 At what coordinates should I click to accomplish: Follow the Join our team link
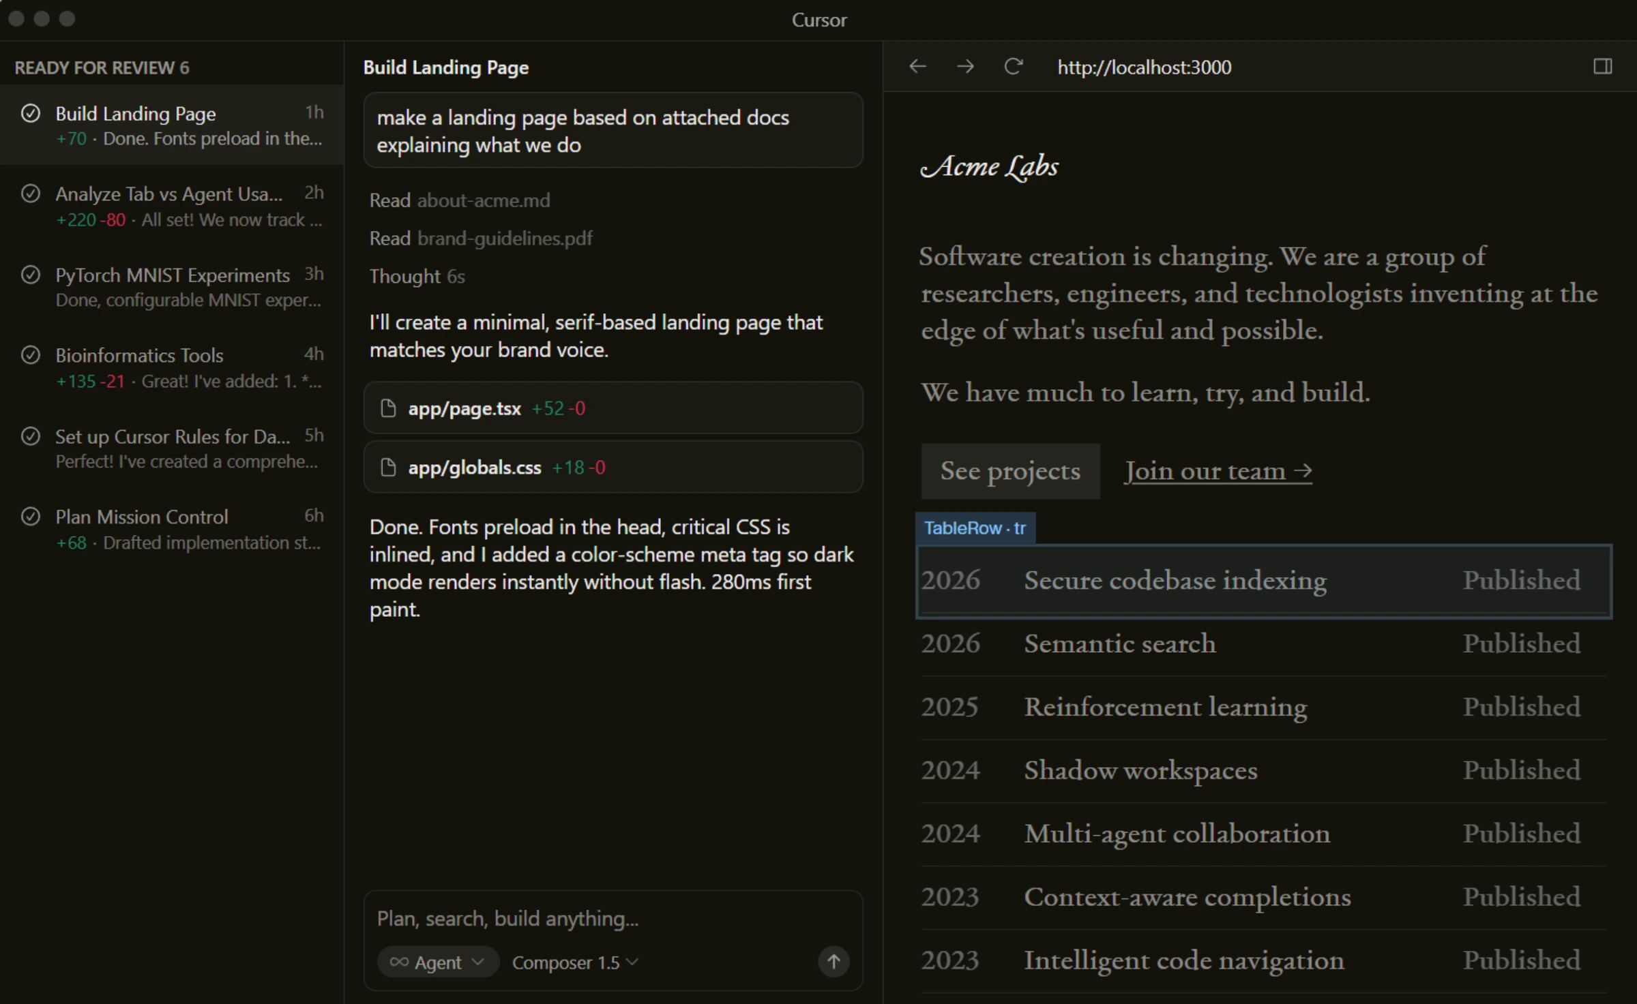point(1218,470)
